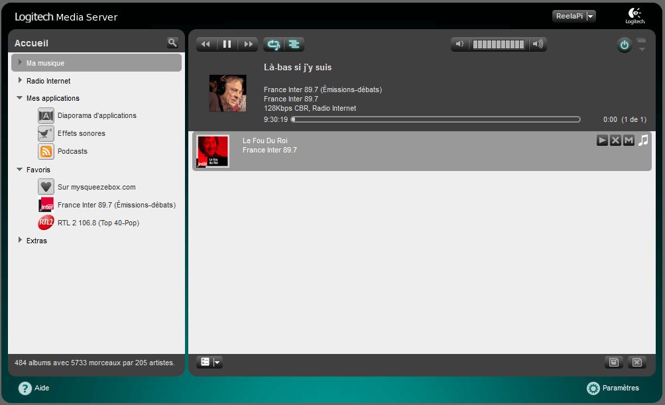Click the 128Kbps CBR, Radio Internet text

pyautogui.click(x=310, y=108)
